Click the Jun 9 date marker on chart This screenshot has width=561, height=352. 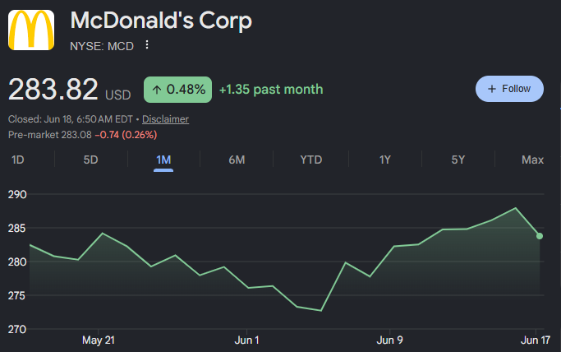(x=389, y=340)
